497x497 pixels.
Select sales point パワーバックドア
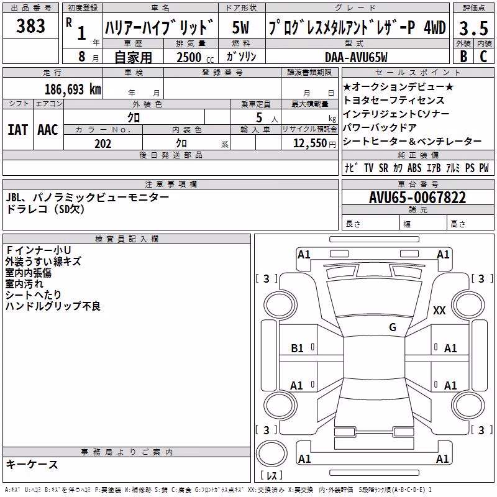[x=380, y=127]
